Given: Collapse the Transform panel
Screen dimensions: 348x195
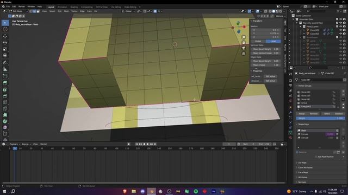Looking at the screenshot, I should point(257,21).
